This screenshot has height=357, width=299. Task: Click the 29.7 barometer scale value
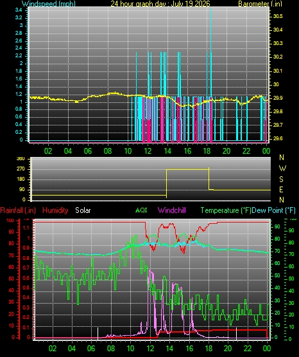click(278, 125)
